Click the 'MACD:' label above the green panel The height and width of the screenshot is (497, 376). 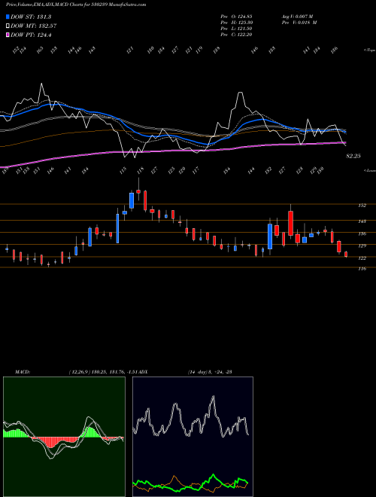click(23, 372)
